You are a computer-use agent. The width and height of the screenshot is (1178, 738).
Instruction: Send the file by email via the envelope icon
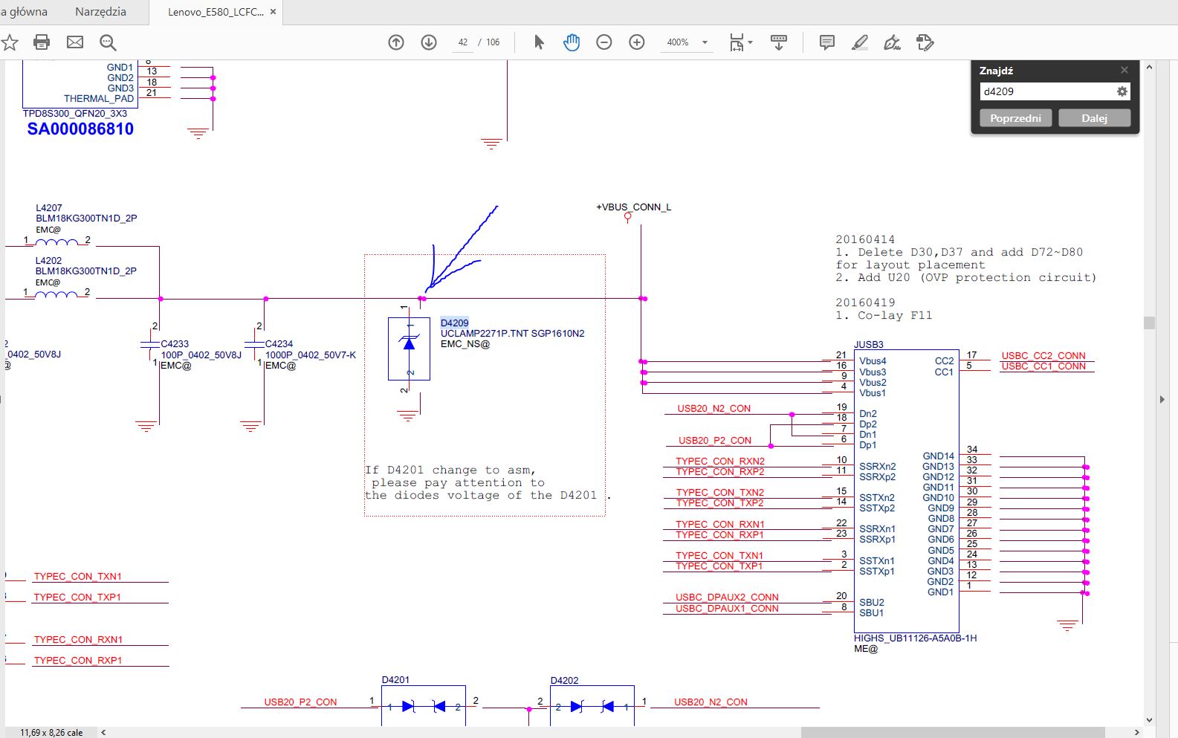click(x=75, y=42)
